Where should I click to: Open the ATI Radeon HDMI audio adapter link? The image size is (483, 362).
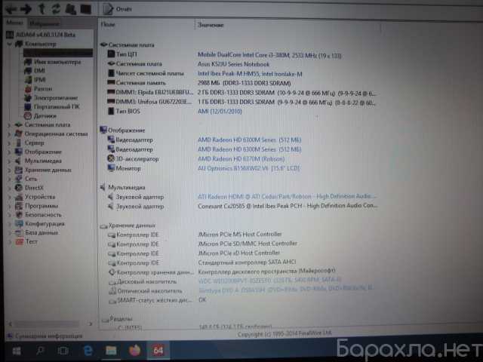tap(287, 196)
